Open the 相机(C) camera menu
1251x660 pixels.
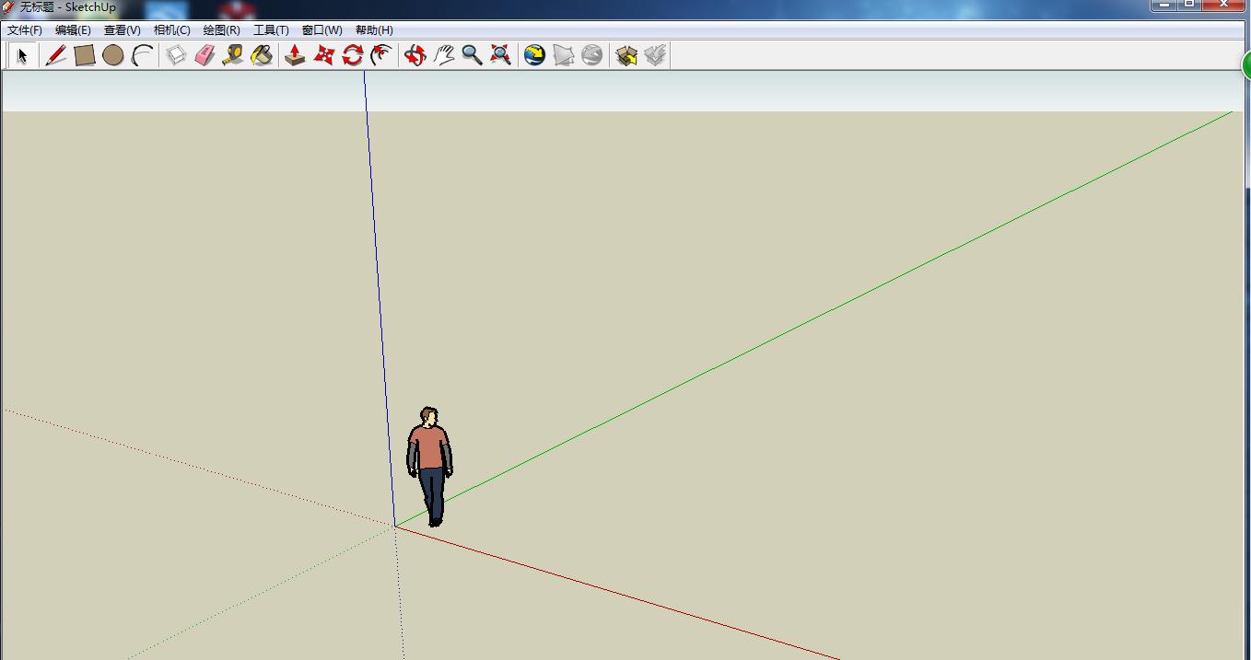point(171,30)
